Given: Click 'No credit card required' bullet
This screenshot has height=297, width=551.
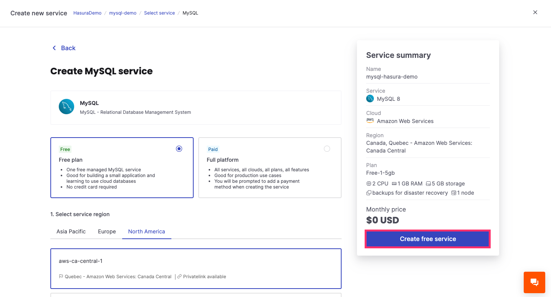Looking at the screenshot, I should (x=91, y=187).
